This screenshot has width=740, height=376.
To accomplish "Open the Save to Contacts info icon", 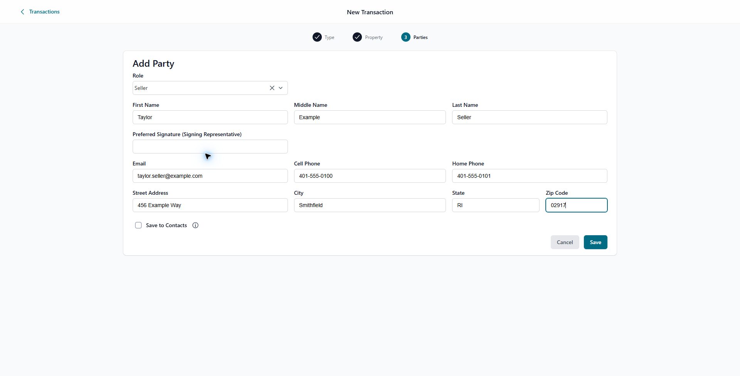I will pos(195,225).
